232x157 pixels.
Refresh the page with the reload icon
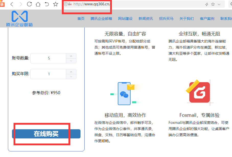pos(29,4)
